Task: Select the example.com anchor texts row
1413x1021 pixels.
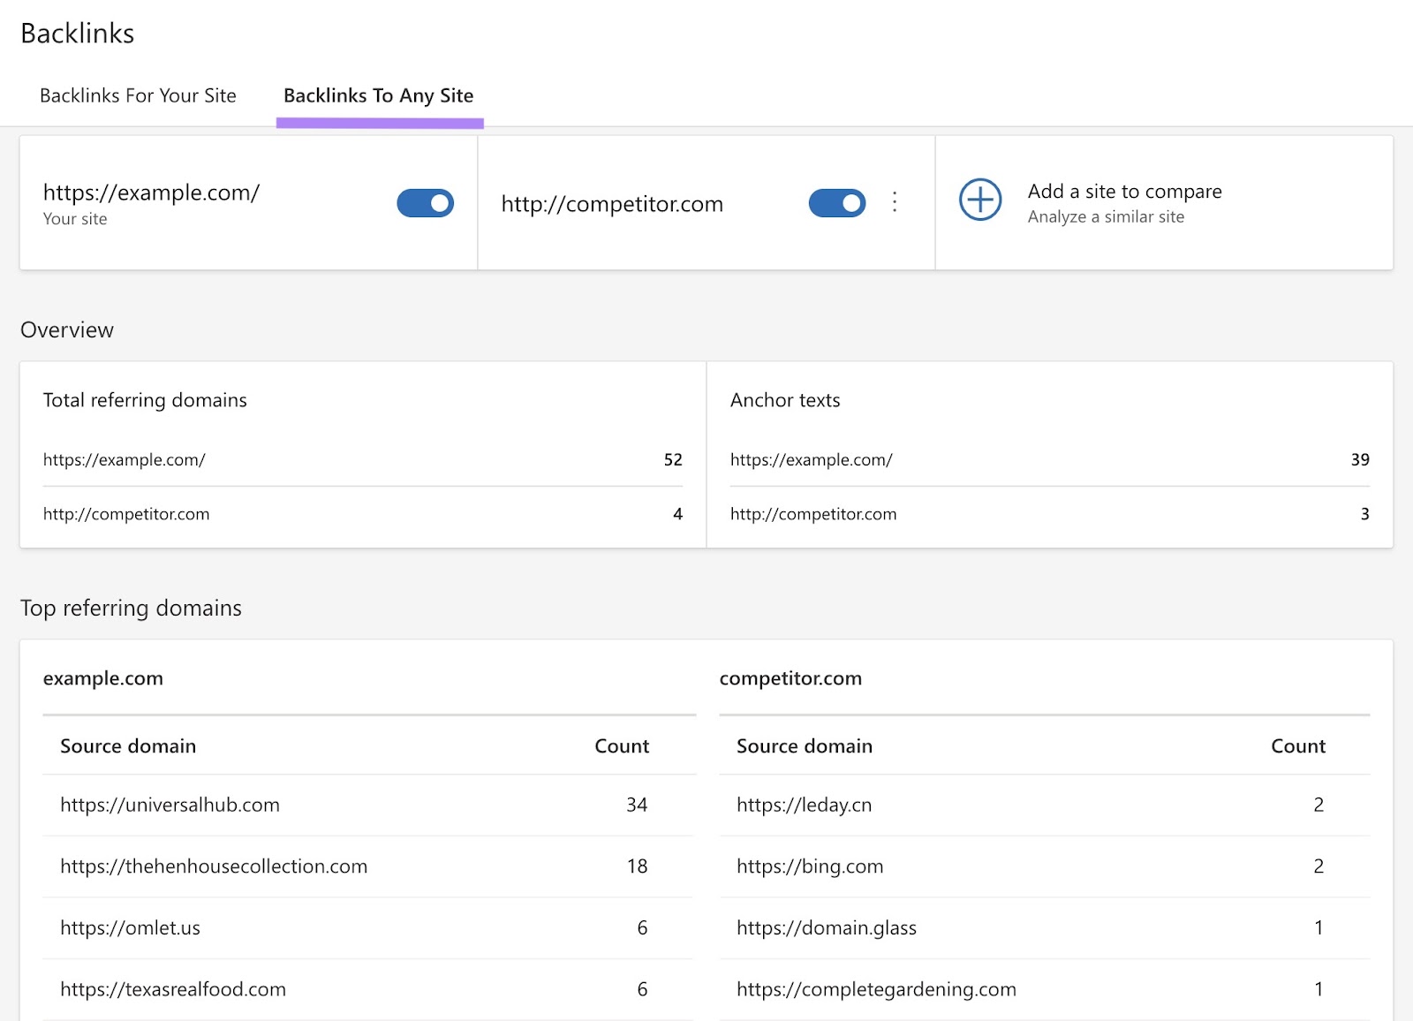Action: point(811,459)
